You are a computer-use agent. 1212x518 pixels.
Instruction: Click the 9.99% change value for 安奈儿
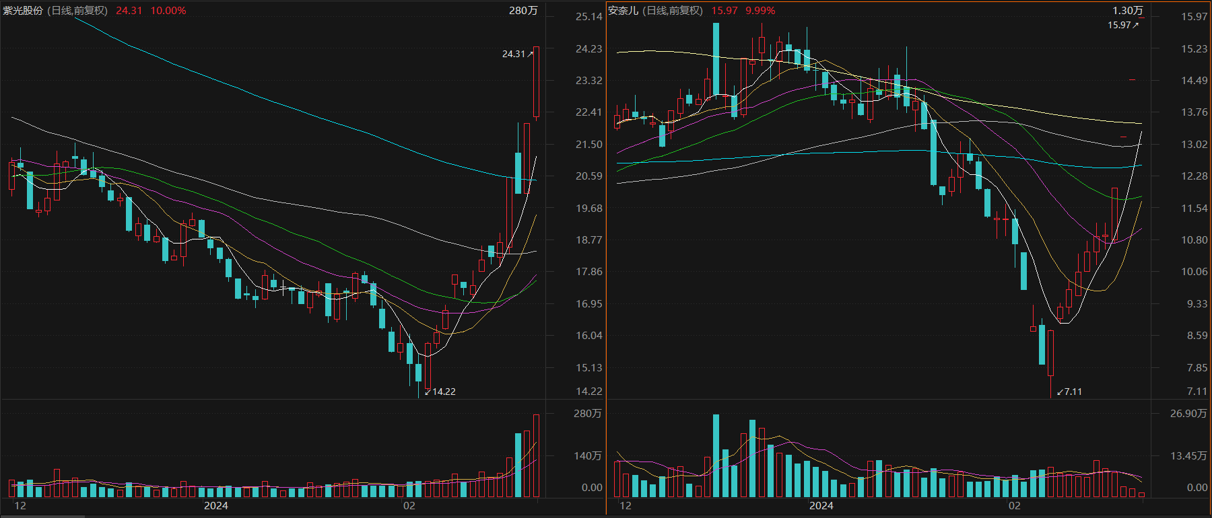pos(760,11)
